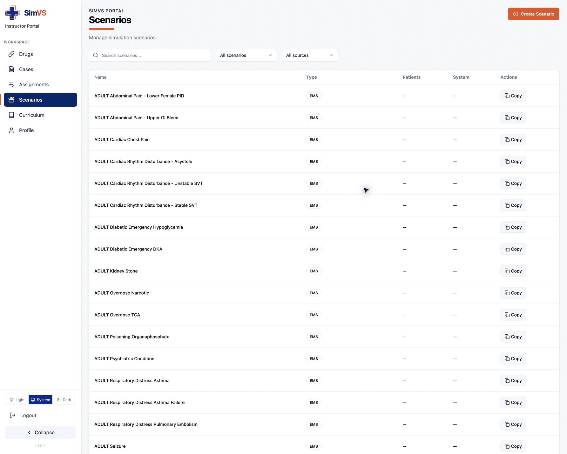Open Cases from the sidebar
Image resolution: width=567 pixels, height=454 pixels.
pos(40,69)
